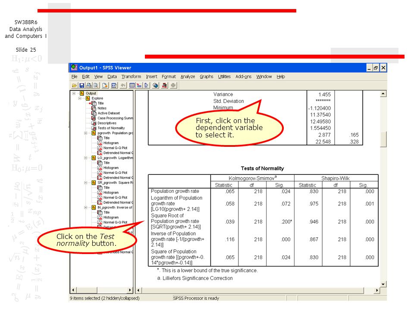
Task: Select Active Dataset in the outline
Action: pyautogui.click(x=109, y=113)
